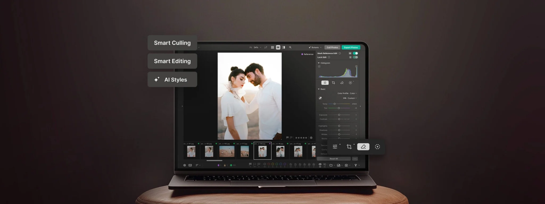Screen dimensions: 545x204
Task: Toggle the Mark Reference Edit switch
Action: [356, 53]
